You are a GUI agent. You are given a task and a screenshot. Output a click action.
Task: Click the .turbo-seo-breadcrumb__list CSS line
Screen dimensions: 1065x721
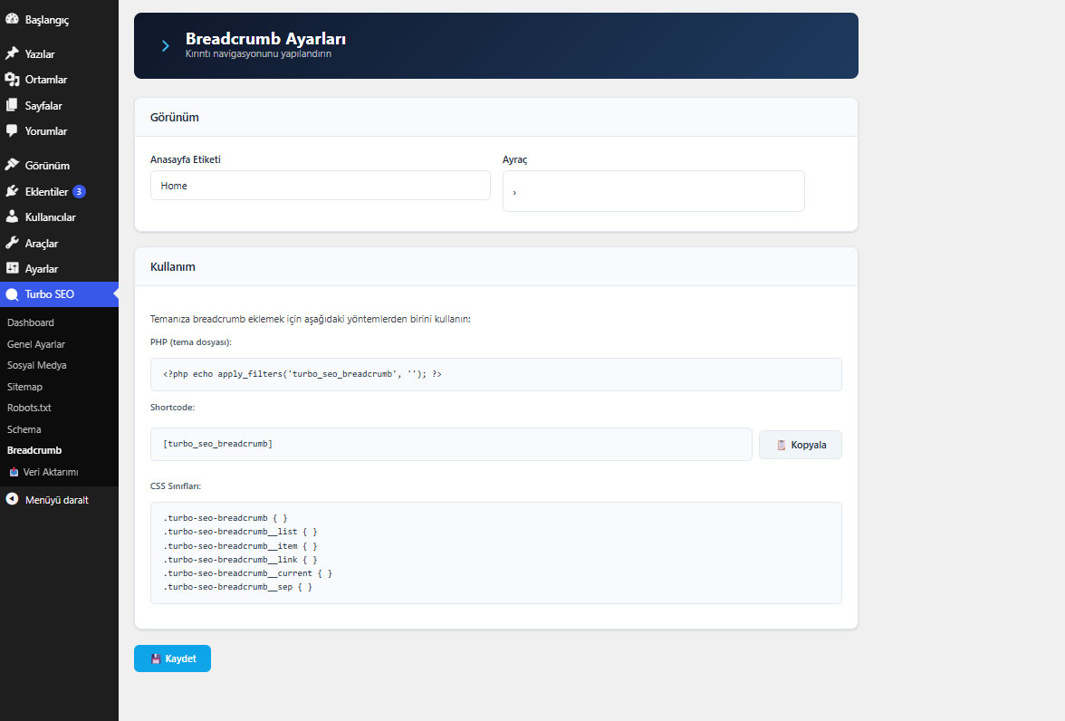click(240, 532)
